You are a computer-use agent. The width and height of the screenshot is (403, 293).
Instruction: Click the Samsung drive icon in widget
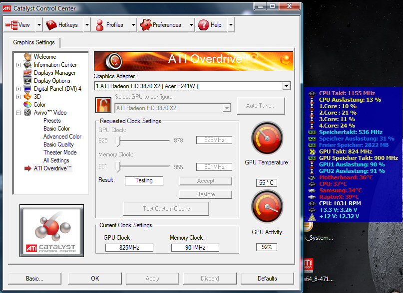[312, 191]
